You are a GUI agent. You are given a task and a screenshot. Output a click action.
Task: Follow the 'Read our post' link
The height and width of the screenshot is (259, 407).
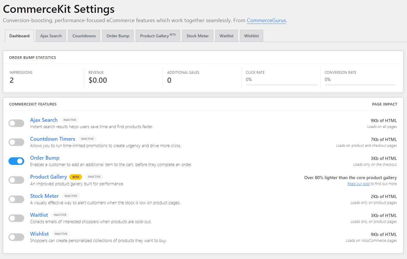click(359, 184)
